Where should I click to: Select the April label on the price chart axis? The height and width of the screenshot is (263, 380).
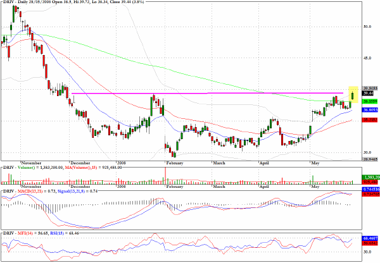tap(264, 163)
